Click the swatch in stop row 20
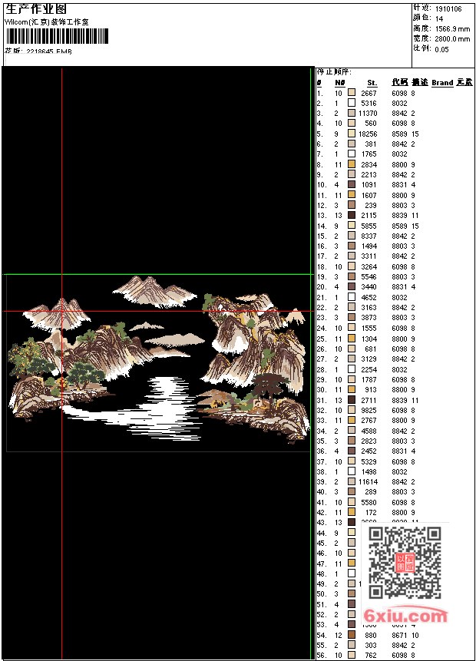 (352, 286)
